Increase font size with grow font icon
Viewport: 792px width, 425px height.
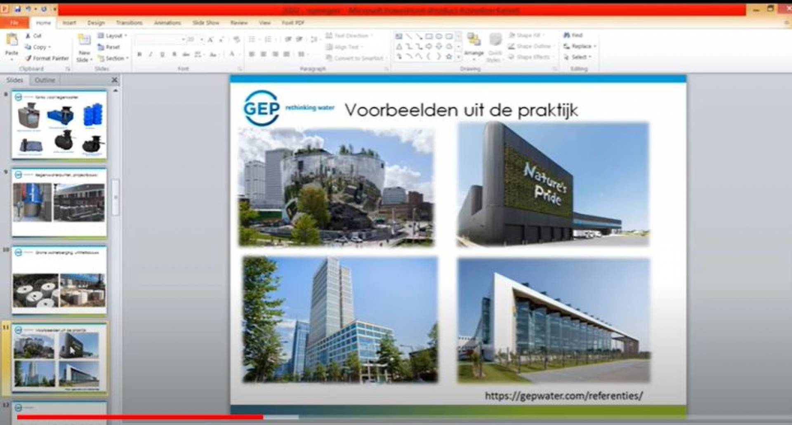point(211,40)
